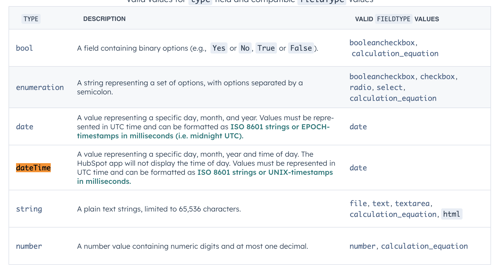
Task: Click the TYPE column header
Action: pos(31,19)
